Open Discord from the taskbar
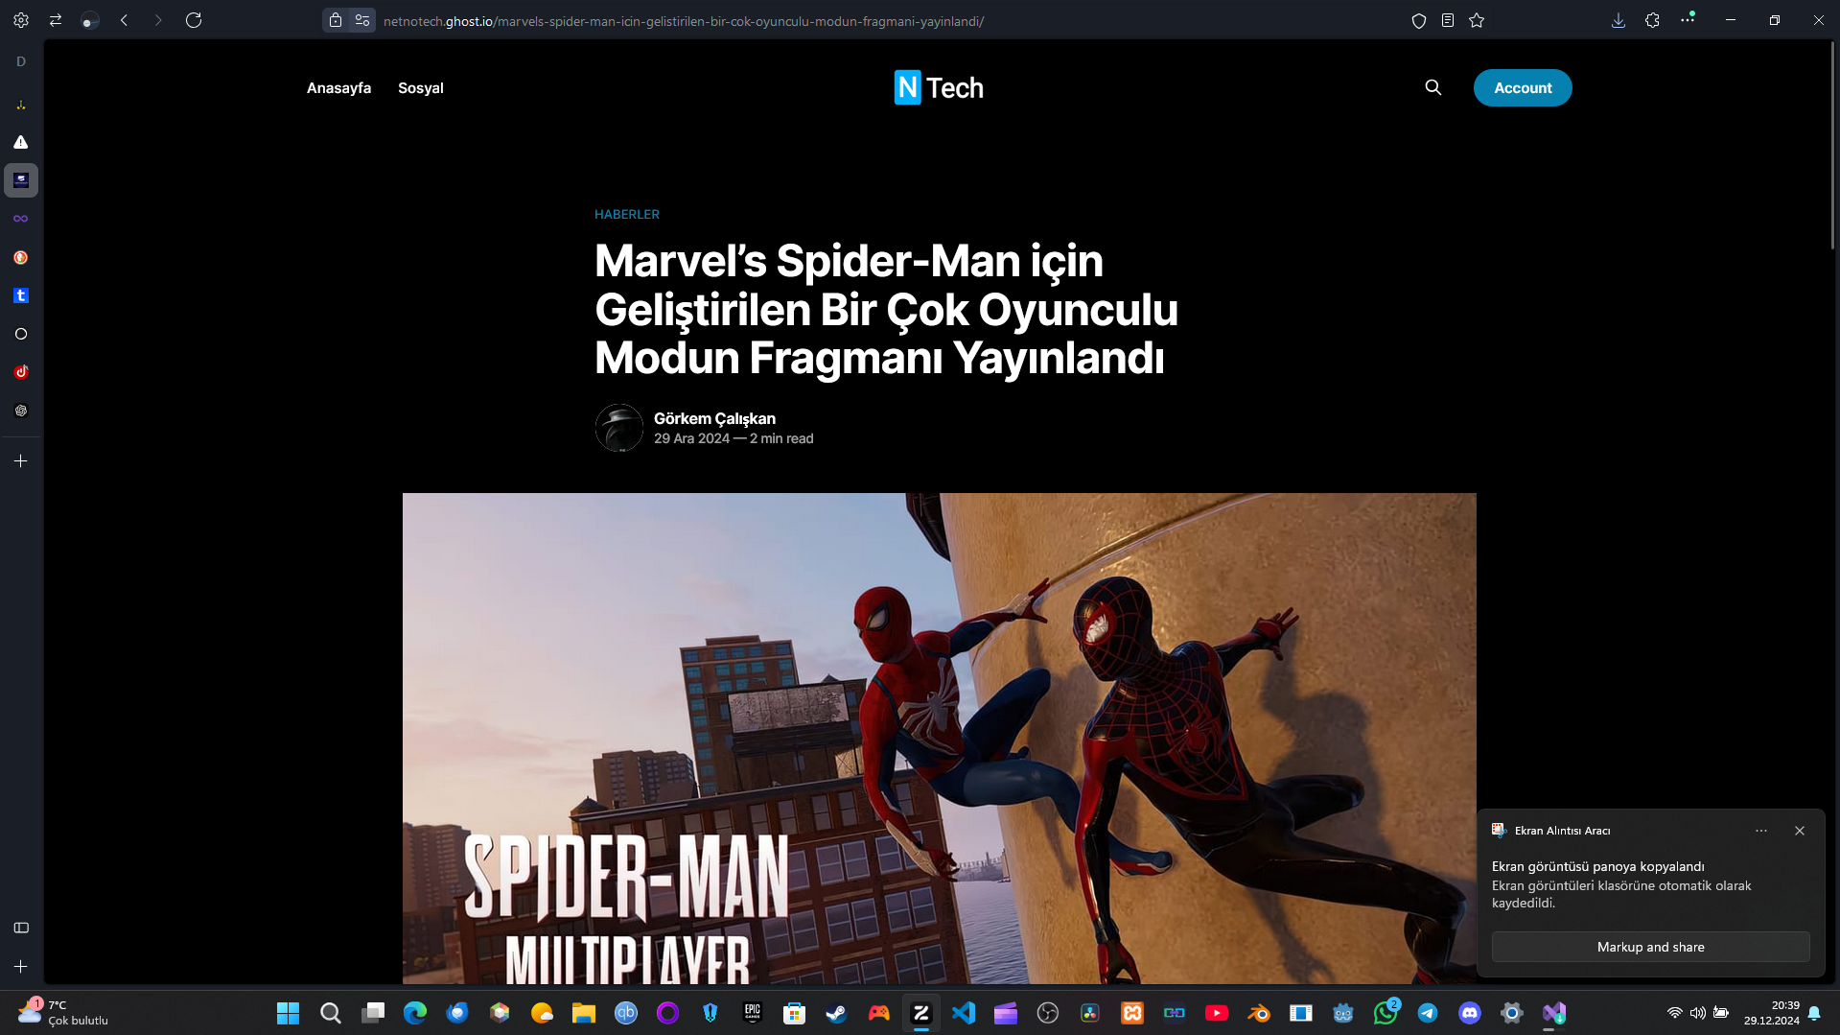The image size is (1840, 1035). point(1470,1013)
